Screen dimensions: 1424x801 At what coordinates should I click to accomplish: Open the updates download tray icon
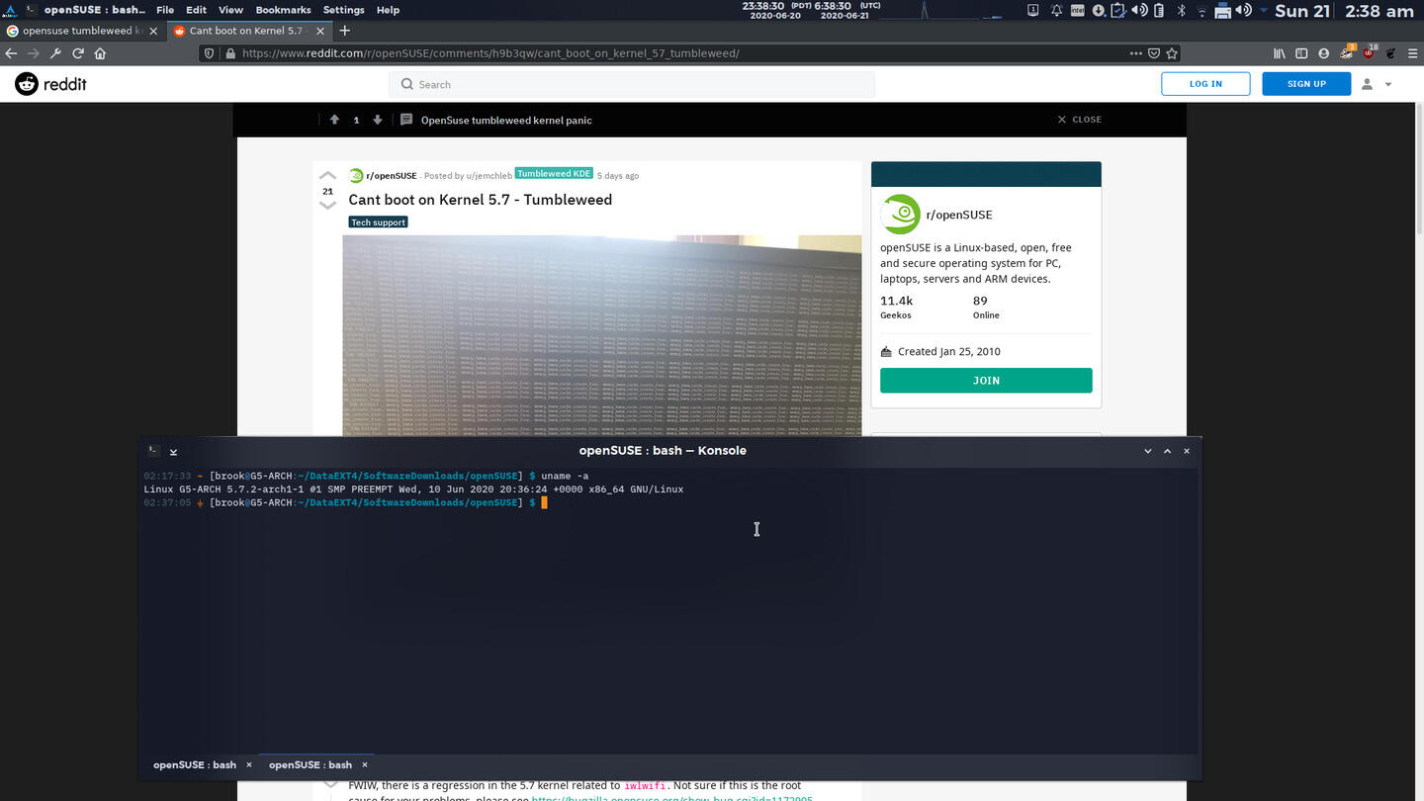click(x=1098, y=10)
